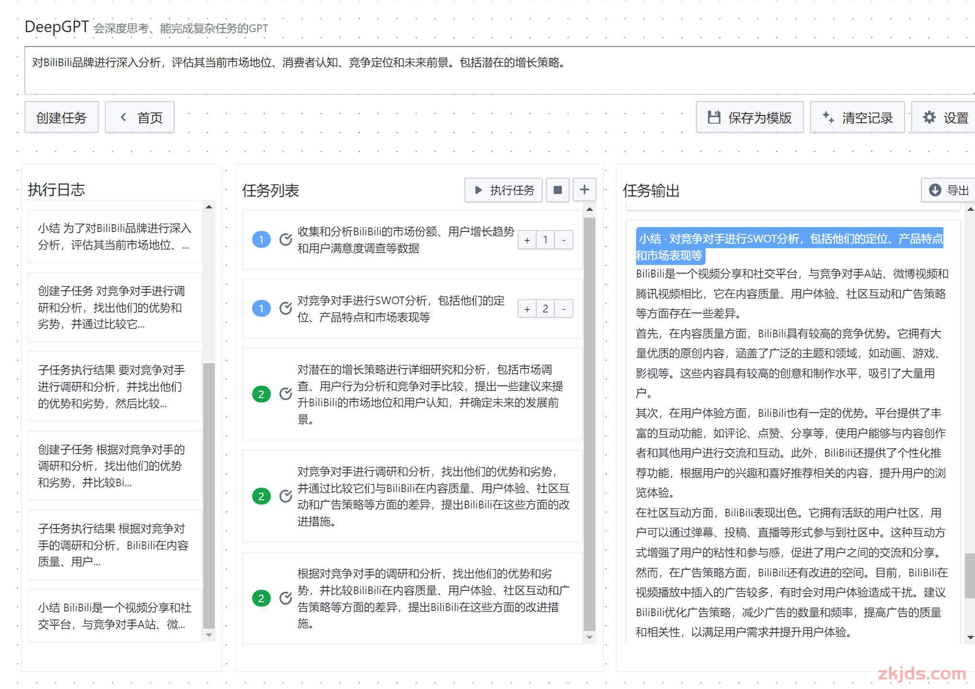
Task: Decrease the level of the 收集和分析BiliBili task with minus
Action: (564, 240)
